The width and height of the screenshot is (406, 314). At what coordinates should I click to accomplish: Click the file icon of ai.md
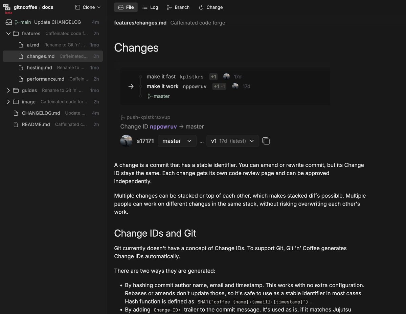21,45
